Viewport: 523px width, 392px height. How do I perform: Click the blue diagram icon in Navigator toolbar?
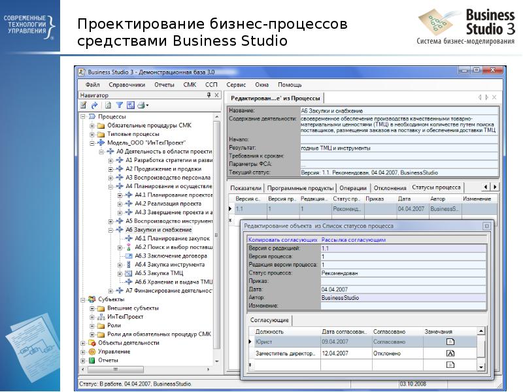130,105
